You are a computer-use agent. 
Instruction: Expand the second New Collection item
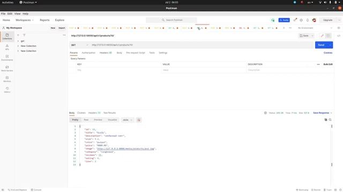pyautogui.click(x=18, y=51)
